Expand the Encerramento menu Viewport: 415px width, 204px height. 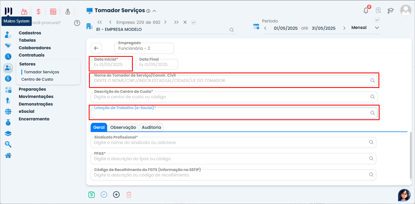[x=34, y=119]
